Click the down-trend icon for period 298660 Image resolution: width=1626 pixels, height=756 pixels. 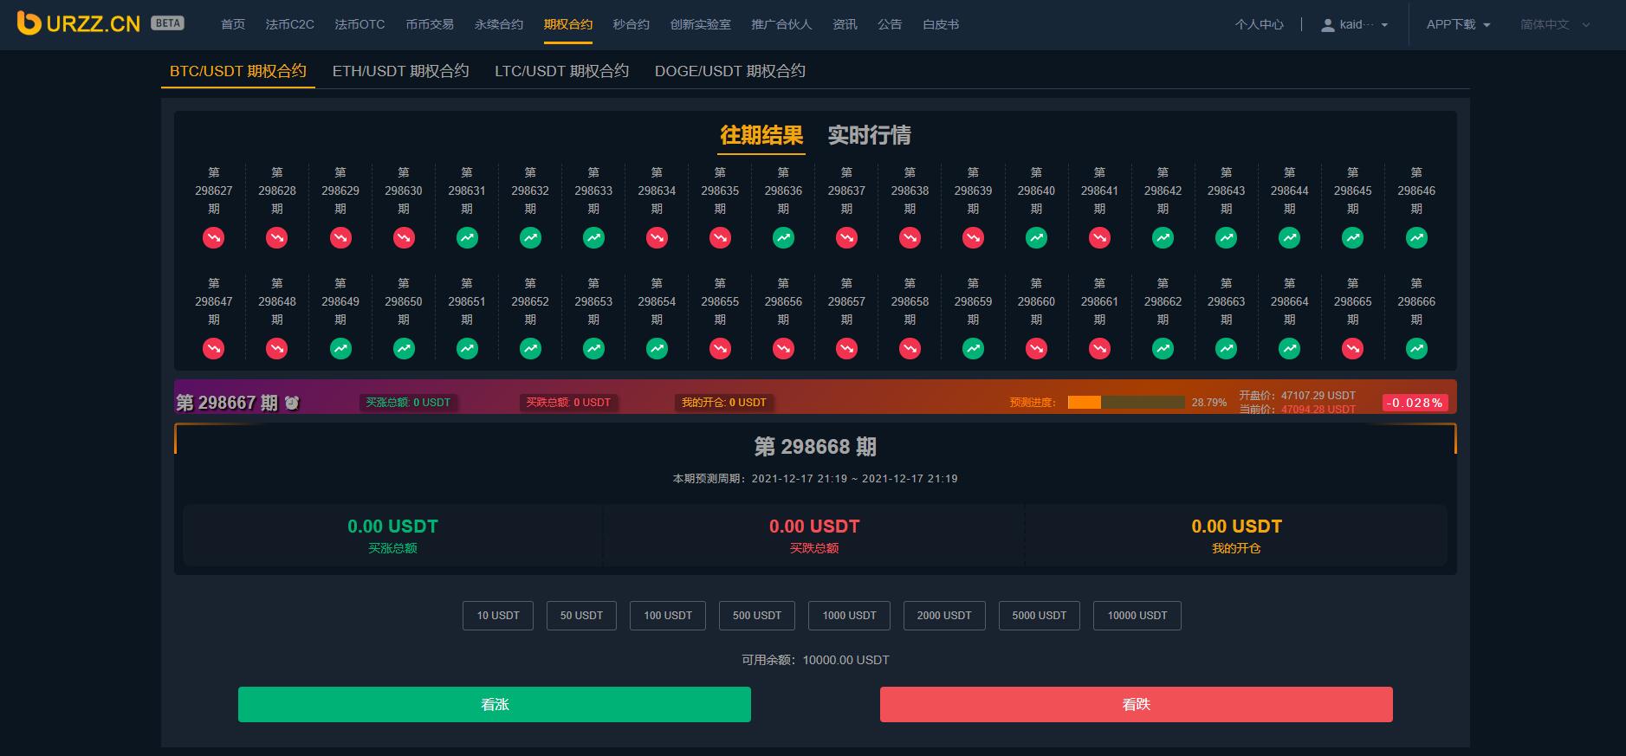[1036, 348]
